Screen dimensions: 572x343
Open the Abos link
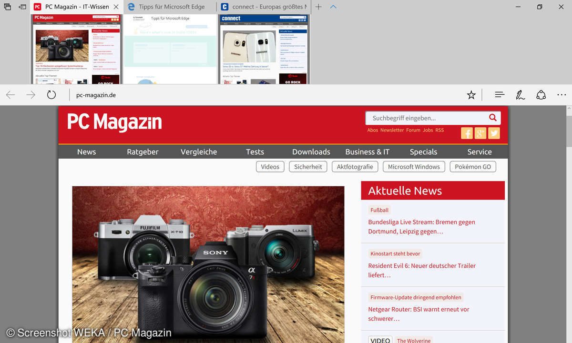click(373, 130)
